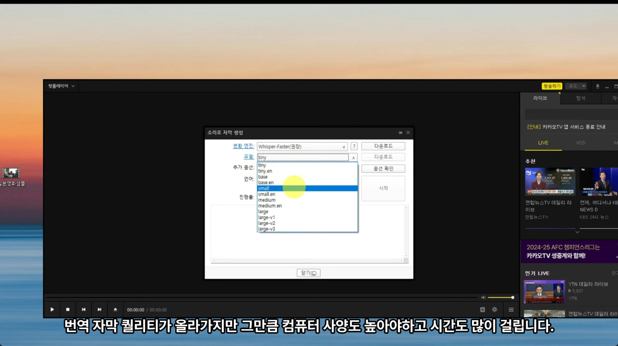Select large from the model list

point(307,212)
